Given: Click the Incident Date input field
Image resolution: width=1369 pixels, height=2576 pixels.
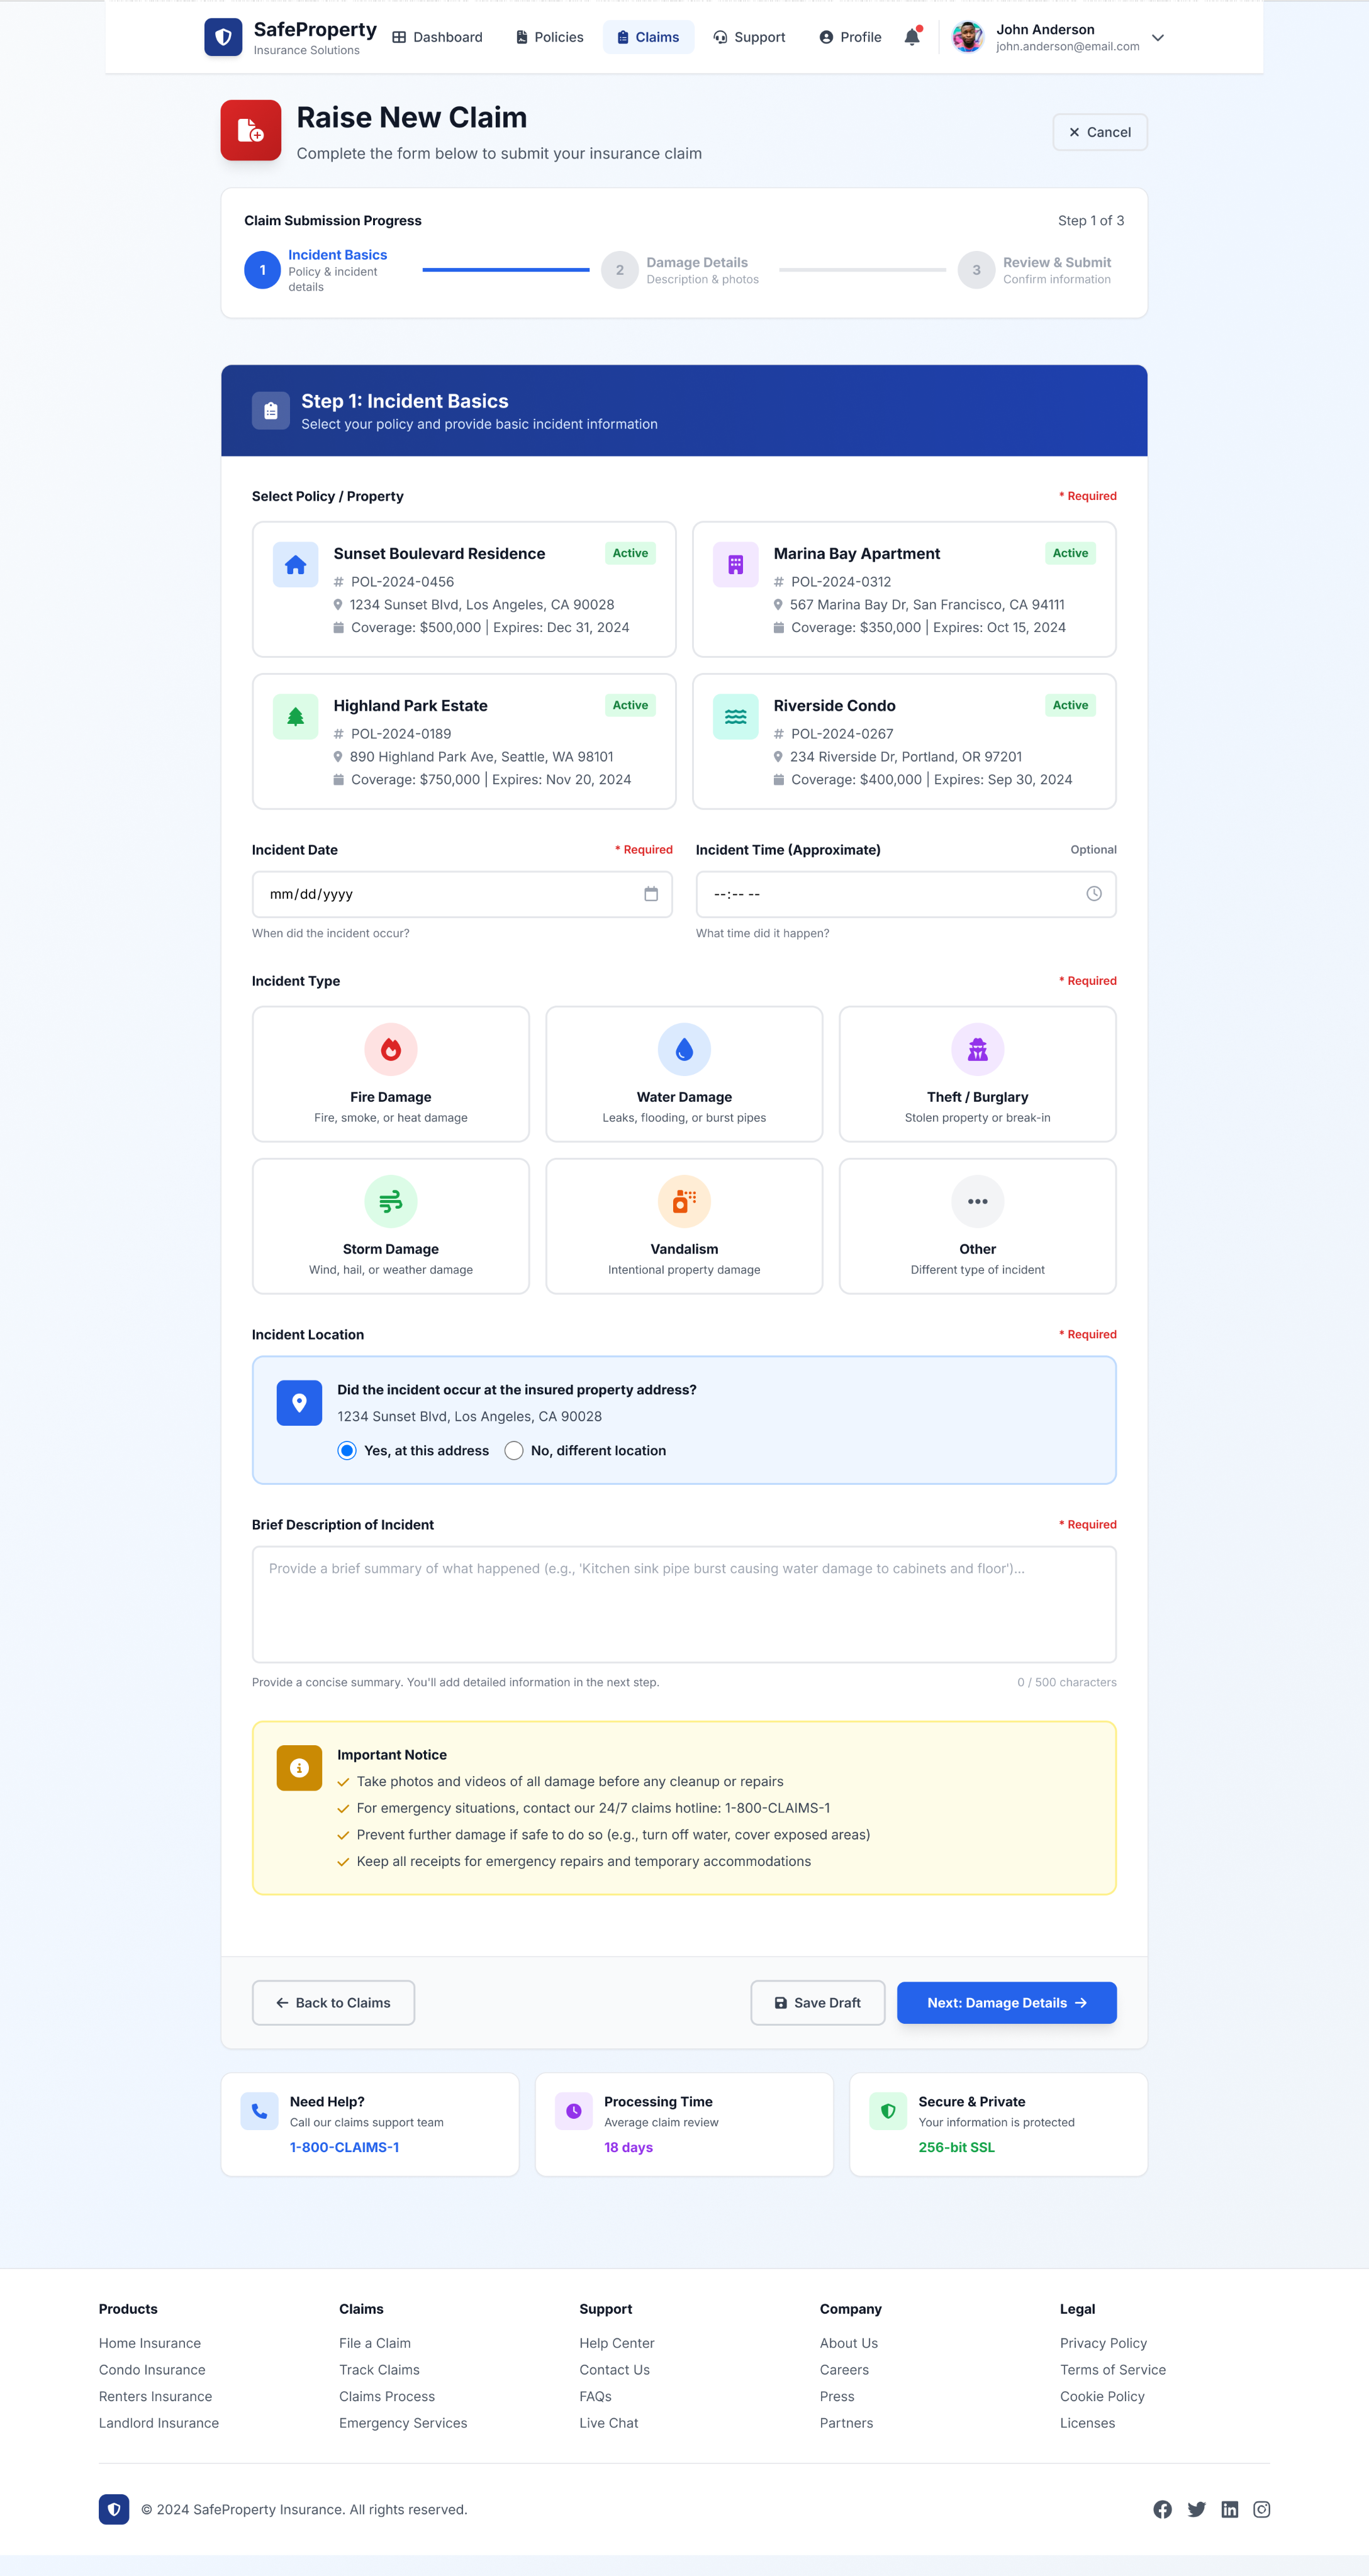Looking at the screenshot, I should (x=462, y=894).
